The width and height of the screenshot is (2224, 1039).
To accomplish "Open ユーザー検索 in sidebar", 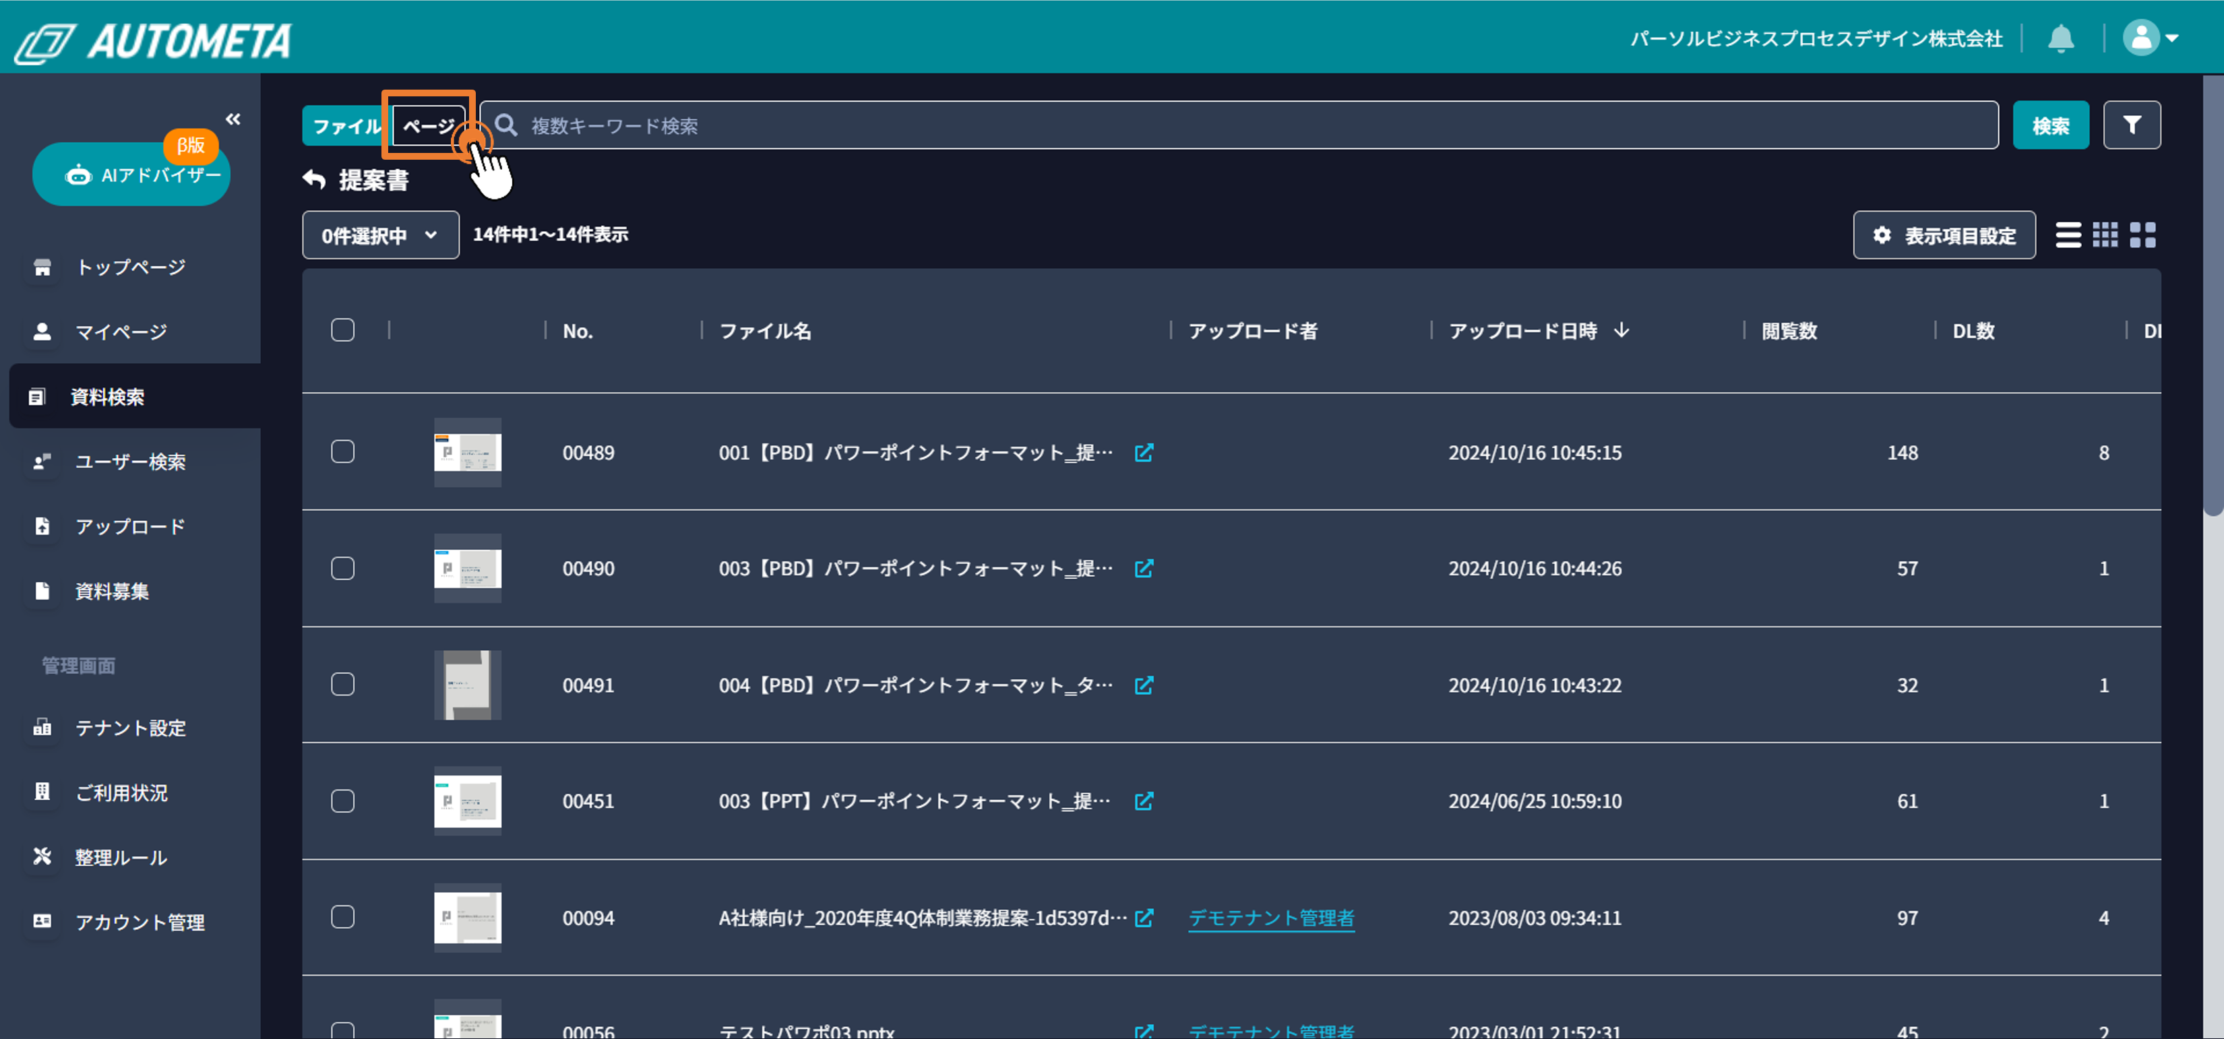I will [129, 462].
